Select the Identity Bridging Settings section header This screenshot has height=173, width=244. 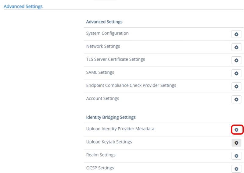111,117
